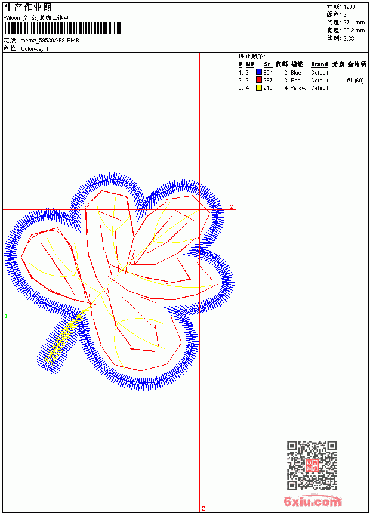Click the green marker 1 at top
370x513 pixels.
point(82,56)
